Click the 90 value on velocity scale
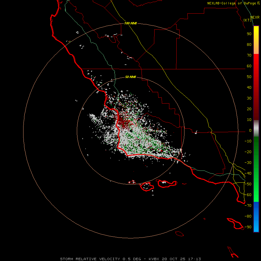The image size is (261, 261). 249,34
